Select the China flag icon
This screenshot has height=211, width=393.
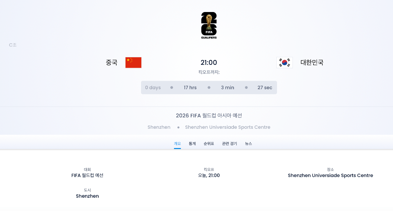(133, 62)
